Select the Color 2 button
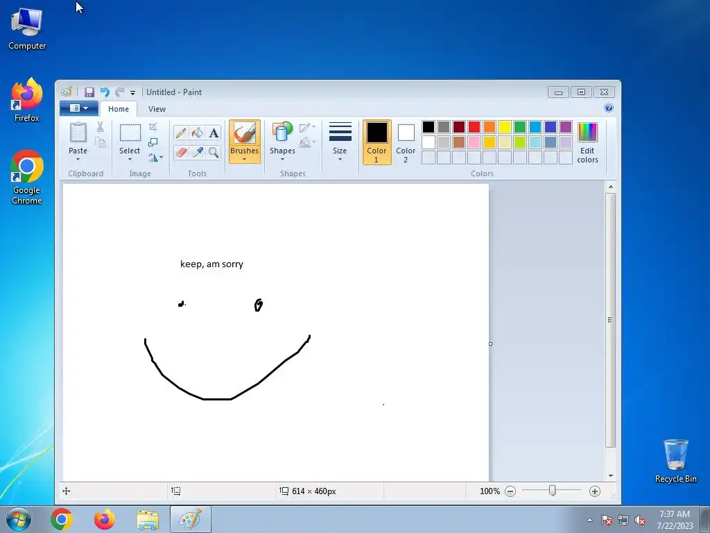 pyautogui.click(x=406, y=142)
